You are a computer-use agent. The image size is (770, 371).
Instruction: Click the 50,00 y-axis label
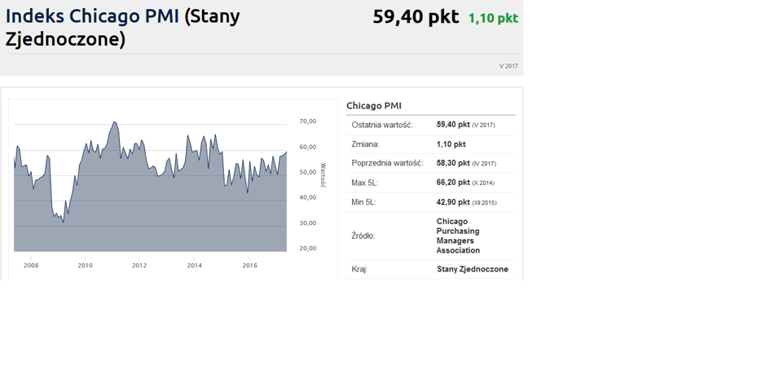click(x=308, y=172)
